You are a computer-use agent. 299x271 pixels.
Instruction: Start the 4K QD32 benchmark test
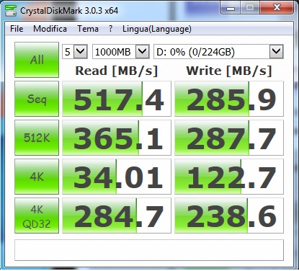pos(37,216)
